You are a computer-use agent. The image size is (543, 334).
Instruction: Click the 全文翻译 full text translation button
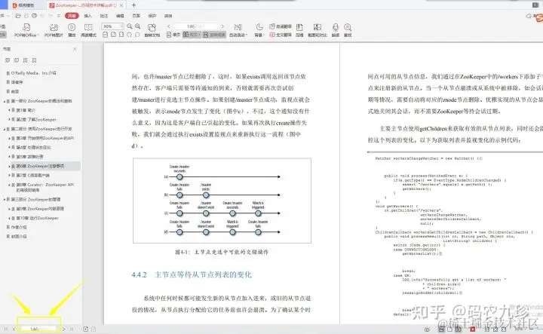tap(281, 35)
